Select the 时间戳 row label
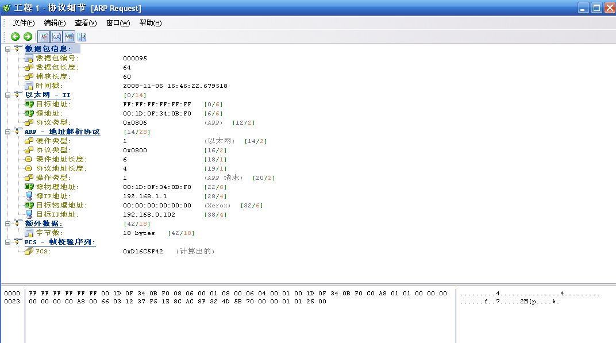Image resolution: width=616 pixels, height=343 pixels. click(x=49, y=86)
